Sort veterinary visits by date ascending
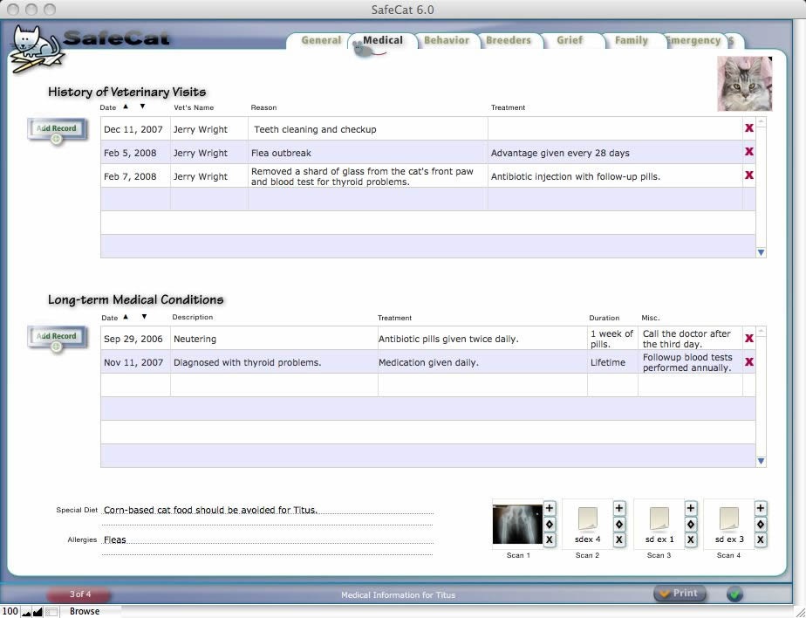The height and width of the screenshot is (618, 806). coord(126,106)
